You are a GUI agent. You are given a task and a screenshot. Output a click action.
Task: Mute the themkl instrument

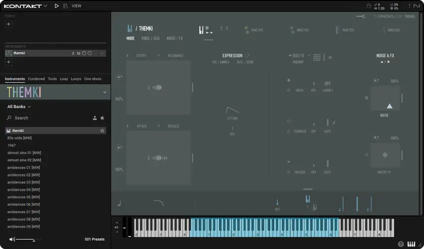coord(78,53)
